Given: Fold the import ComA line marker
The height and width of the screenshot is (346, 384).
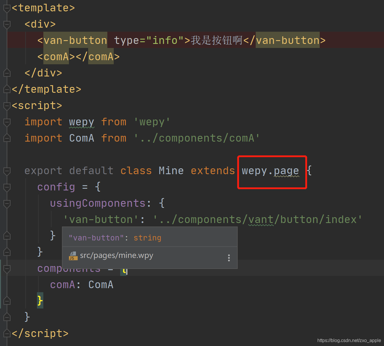Looking at the screenshot, I should pyautogui.click(x=7, y=138).
